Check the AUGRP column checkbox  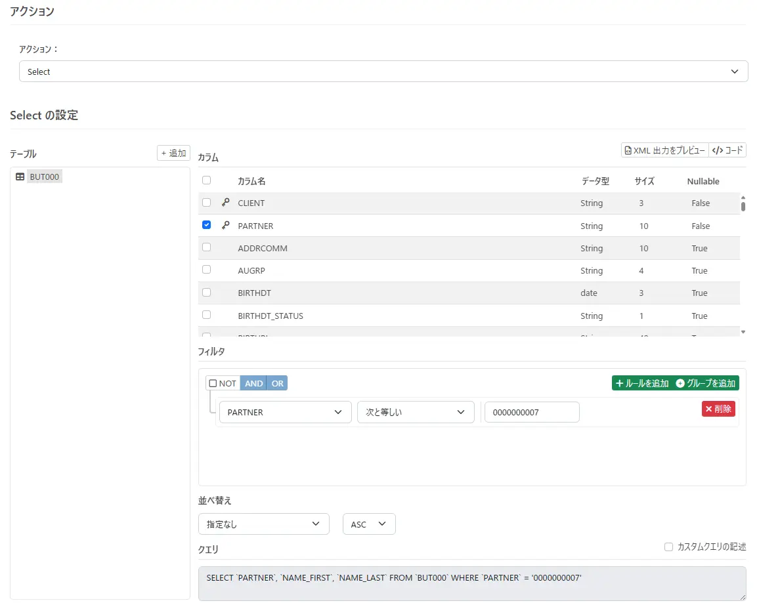coord(207,270)
